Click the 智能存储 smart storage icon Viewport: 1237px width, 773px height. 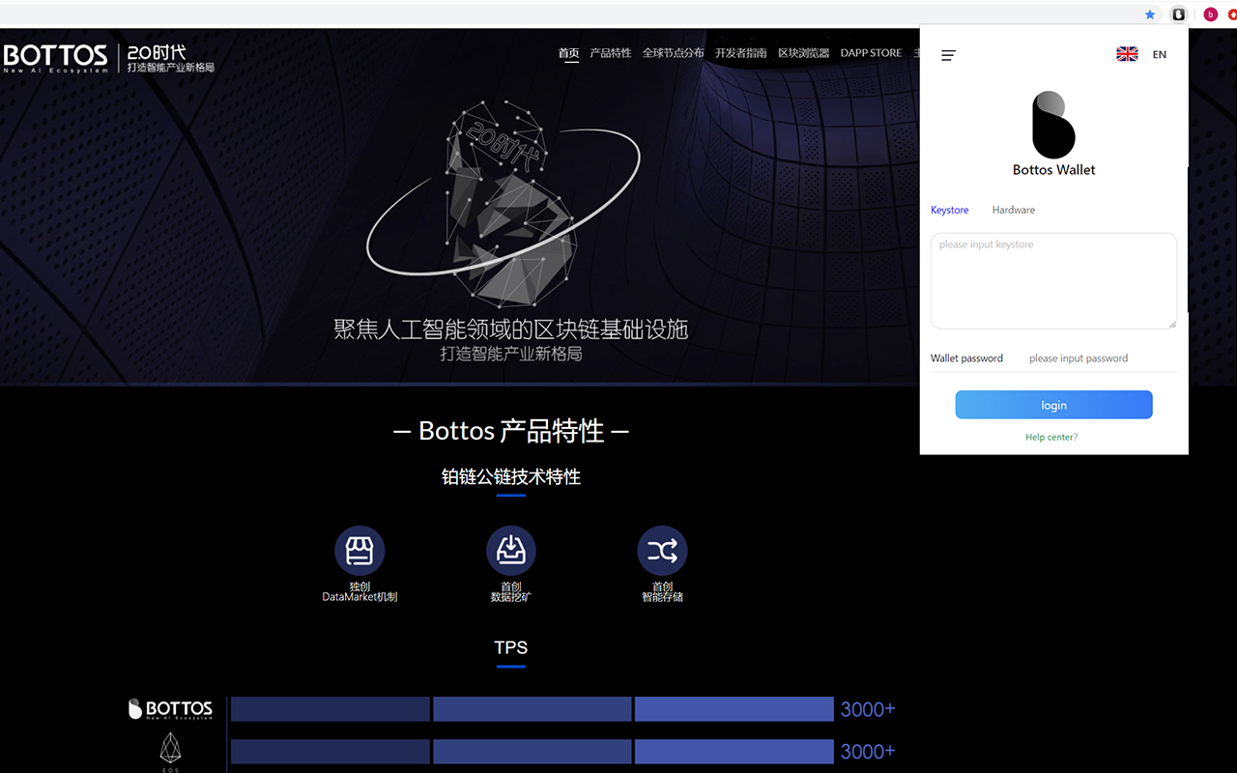(661, 549)
